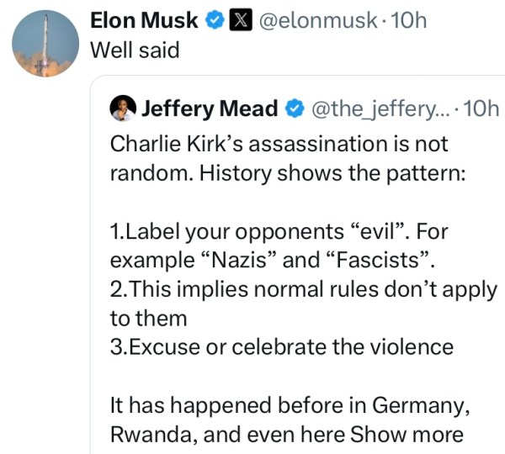Click the '2.This implies normal rules' line
505x454 pixels.
[x=303, y=289]
